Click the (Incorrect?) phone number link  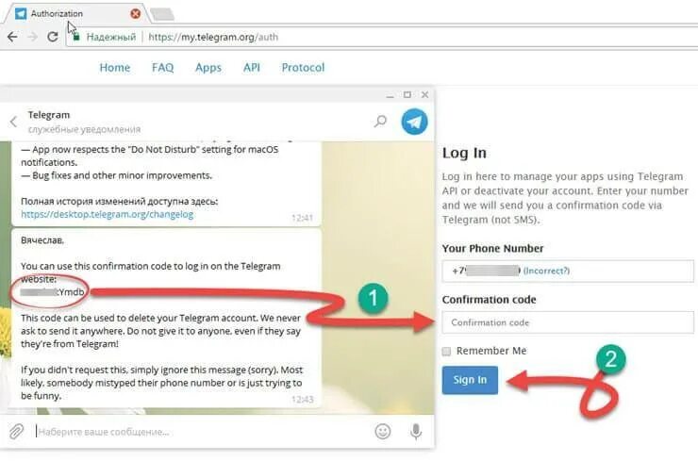coord(547,271)
